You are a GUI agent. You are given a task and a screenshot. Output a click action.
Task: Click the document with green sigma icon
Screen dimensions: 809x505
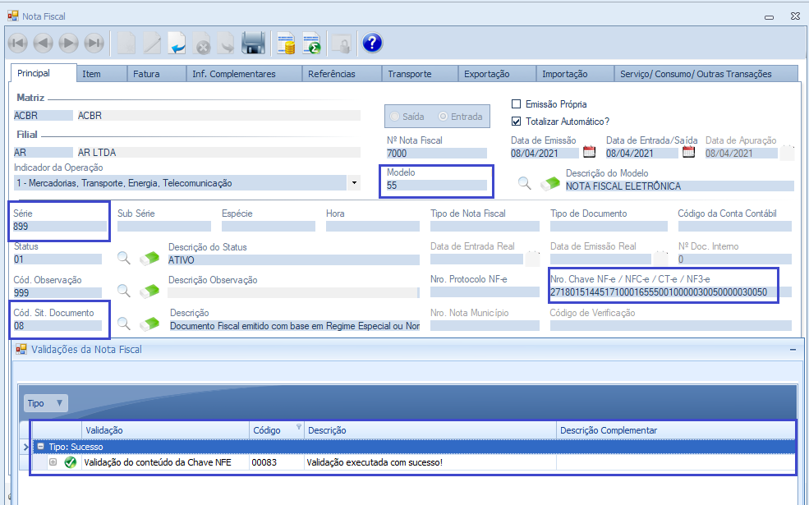tap(311, 43)
